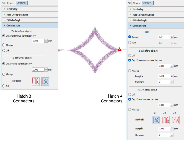This screenshot has height=147, width=190.
Task: Select second tie-off method icon in Hatch 3 panel
Action: click(45, 81)
